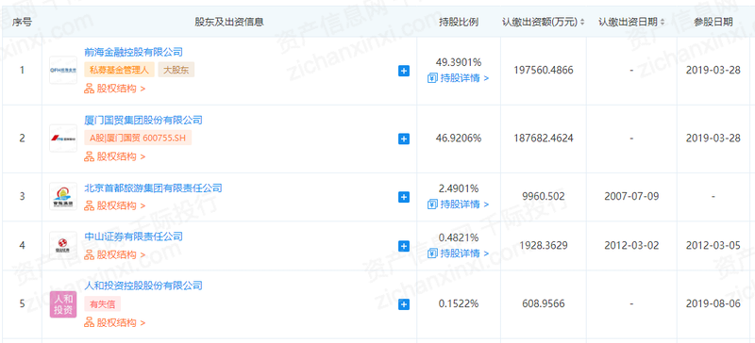Viewport: 755px width, 343px height.
Task: Click 北京首都旅游集团 logo icon
Action: 63,196
